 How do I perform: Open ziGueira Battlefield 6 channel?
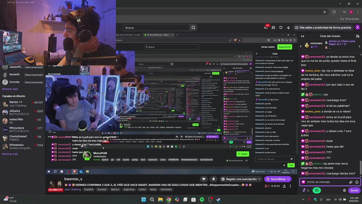coord(23,112)
